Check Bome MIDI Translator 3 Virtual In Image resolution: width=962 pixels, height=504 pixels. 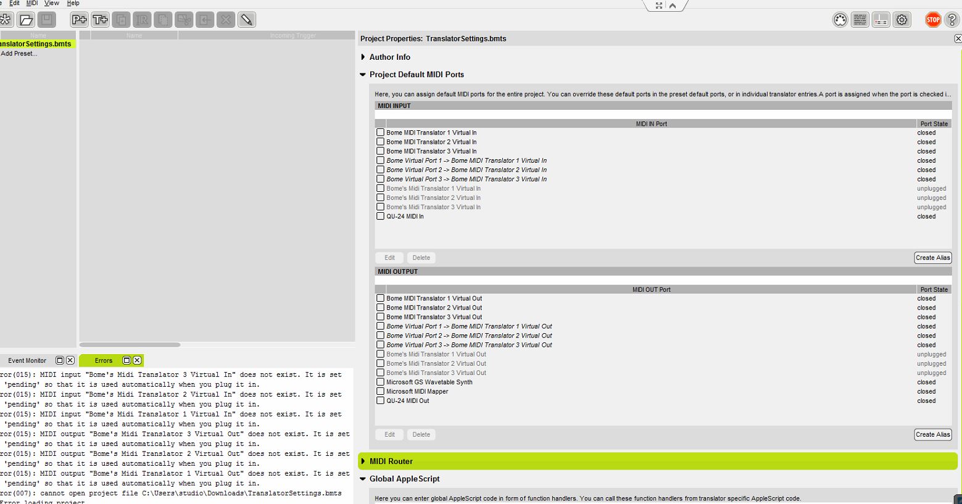[380, 151]
